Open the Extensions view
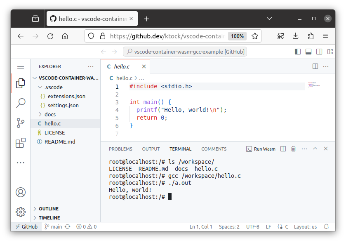 (21, 142)
